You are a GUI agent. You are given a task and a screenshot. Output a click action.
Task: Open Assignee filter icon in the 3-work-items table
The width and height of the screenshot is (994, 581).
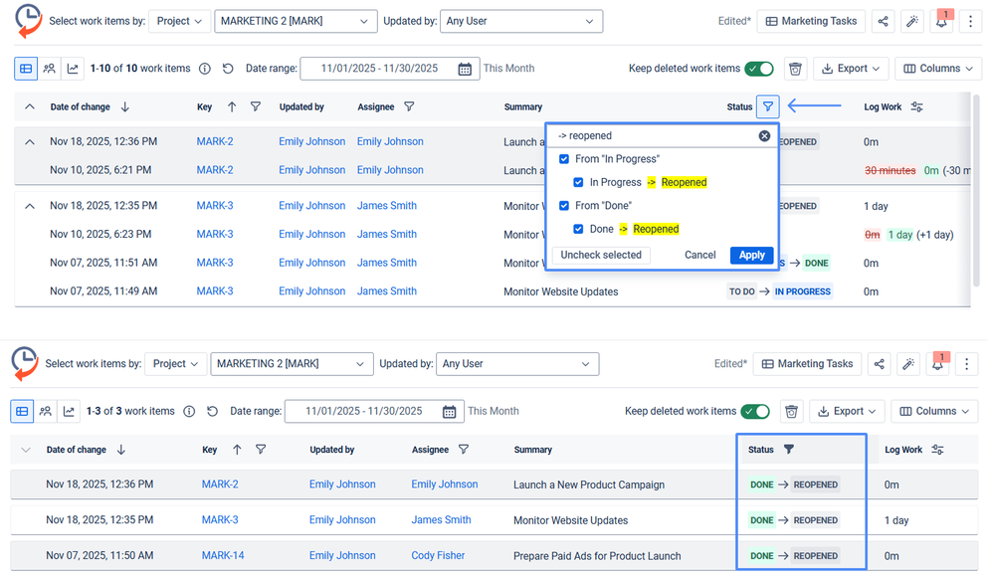tap(464, 450)
